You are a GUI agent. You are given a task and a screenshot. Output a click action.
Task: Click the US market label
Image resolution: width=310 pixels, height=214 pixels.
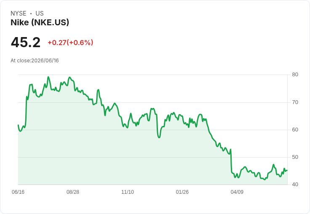pyautogui.click(x=40, y=13)
